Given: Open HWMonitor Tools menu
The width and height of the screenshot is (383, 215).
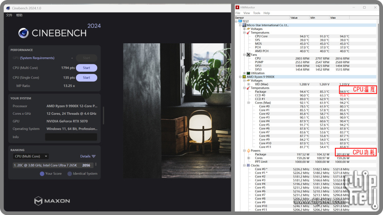Looking at the screenshot, I should (x=256, y=13).
